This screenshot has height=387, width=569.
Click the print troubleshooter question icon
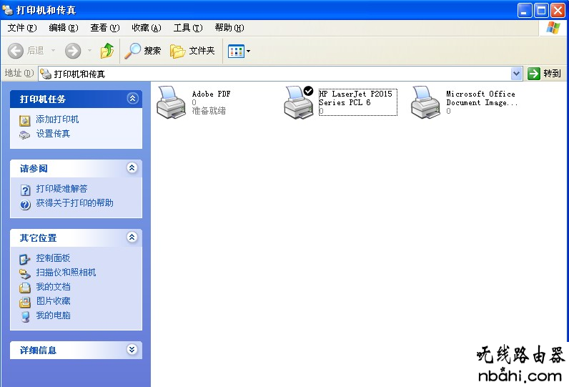coord(25,190)
